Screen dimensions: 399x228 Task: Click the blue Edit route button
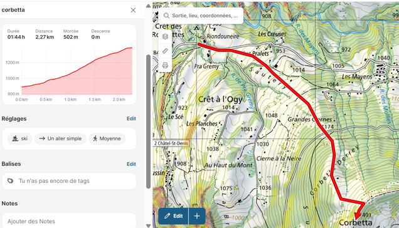(174, 216)
